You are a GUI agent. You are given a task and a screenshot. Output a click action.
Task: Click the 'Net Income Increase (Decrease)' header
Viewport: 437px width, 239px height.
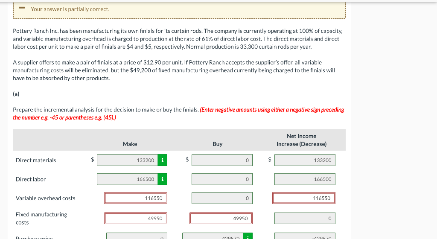coord(302,140)
